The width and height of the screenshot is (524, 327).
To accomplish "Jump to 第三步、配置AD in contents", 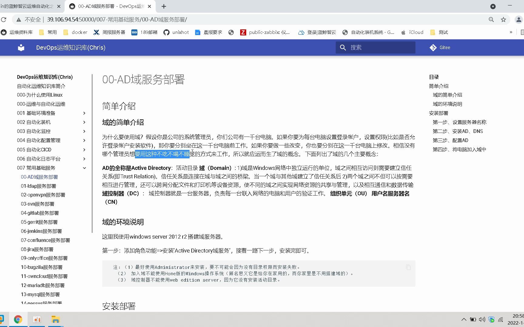I will pyautogui.click(x=451, y=140).
